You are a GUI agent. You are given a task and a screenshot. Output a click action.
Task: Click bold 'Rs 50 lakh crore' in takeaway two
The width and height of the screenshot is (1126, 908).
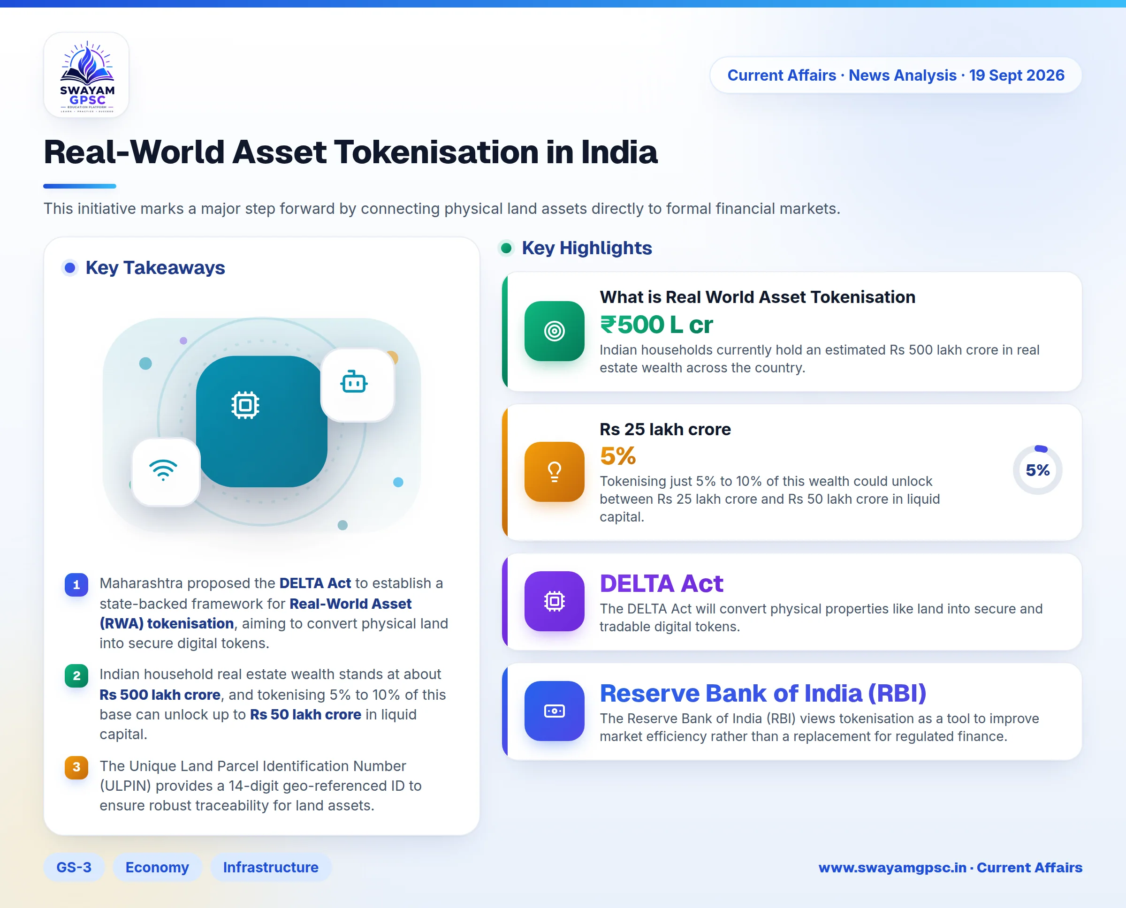point(305,714)
